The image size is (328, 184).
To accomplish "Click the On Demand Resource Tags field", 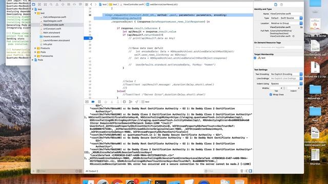I will coord(278,48).
